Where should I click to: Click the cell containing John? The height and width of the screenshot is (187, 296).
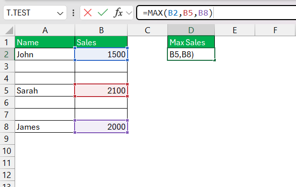[45, 54]
